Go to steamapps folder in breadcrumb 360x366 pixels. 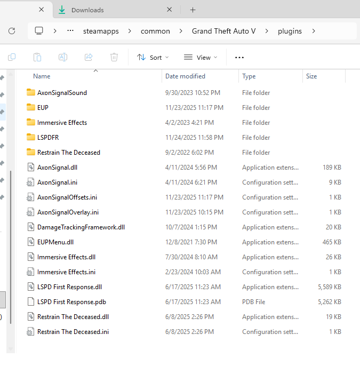coord(101,31)
